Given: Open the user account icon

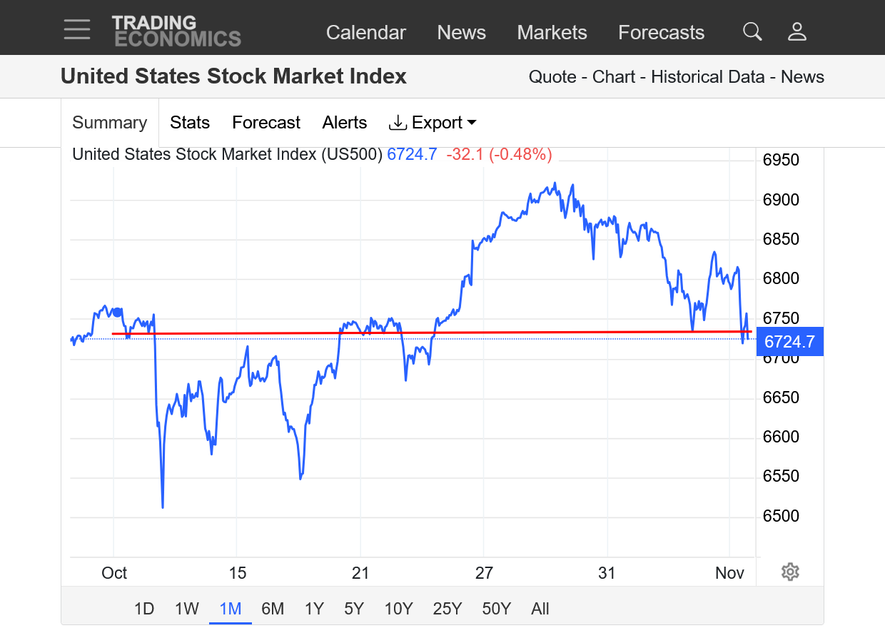Looking at the screenshot, I should coord(796,31).
